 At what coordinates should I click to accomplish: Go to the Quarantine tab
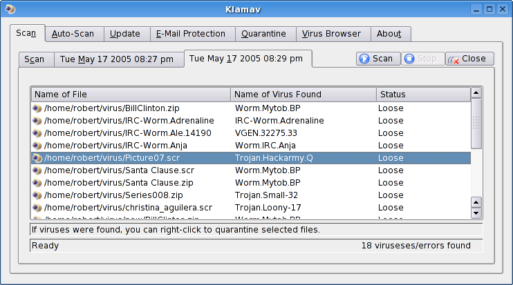coord(265,34)
